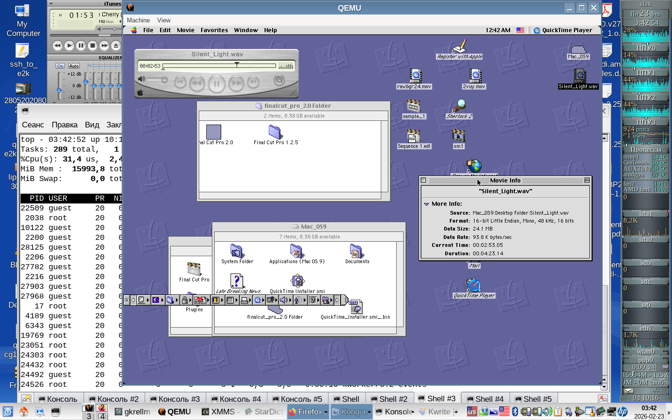
Task: Open the Mac OS Window menu
Action: (246, 30)
